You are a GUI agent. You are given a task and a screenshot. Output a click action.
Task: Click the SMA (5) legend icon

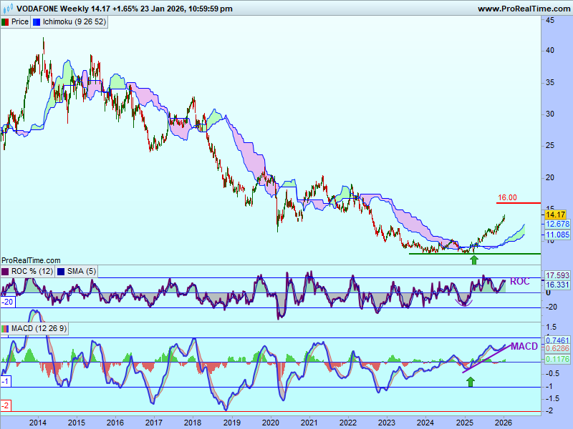[61, 272]
